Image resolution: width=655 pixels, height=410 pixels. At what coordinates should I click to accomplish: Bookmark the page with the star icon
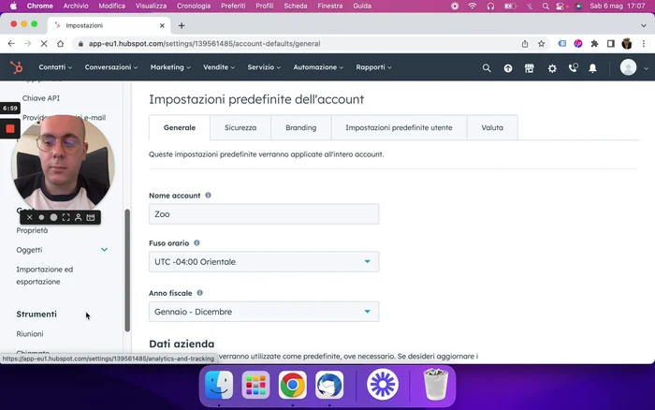(542, 43)
